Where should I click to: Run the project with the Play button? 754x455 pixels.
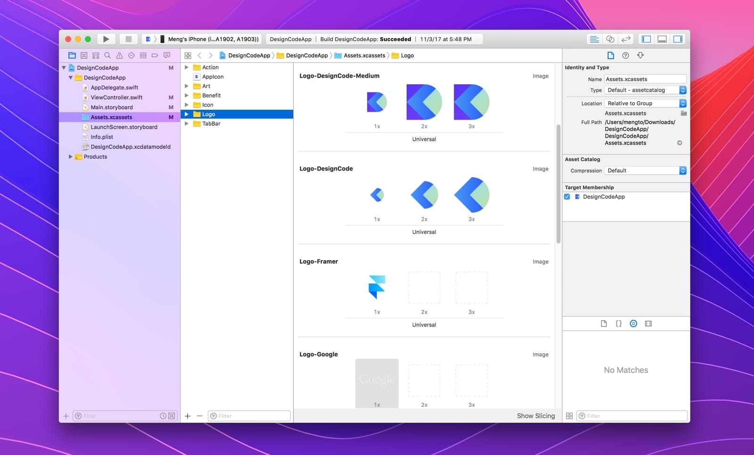click(x=106, y=39)
